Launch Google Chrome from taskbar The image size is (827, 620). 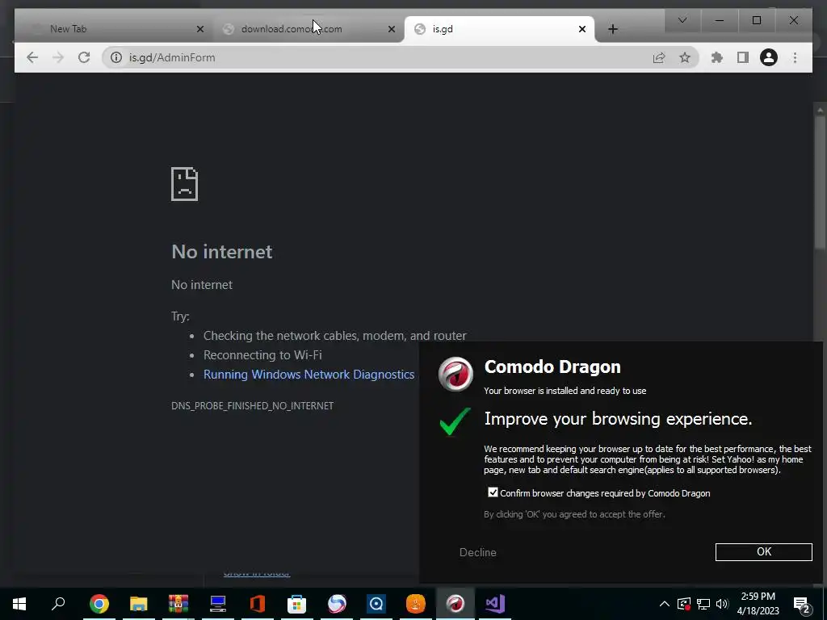(99, 604)
